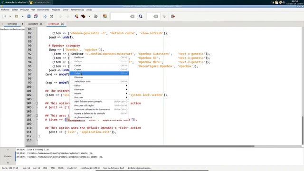Collapse the fold marker at line 107
The width and height of the screenshot is (304, 171).
[x=37, y=115]
